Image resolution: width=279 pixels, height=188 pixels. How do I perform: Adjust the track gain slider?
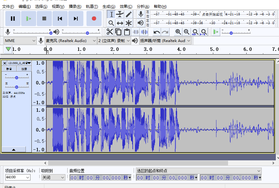coord(17,78)
